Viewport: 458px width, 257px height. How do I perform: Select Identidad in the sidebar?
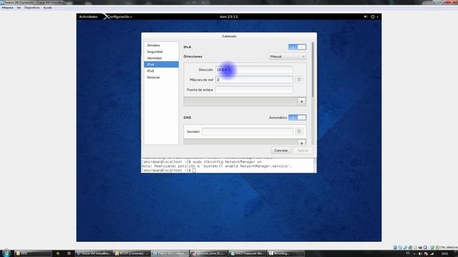pyautogui.click(x=161, y=58)
